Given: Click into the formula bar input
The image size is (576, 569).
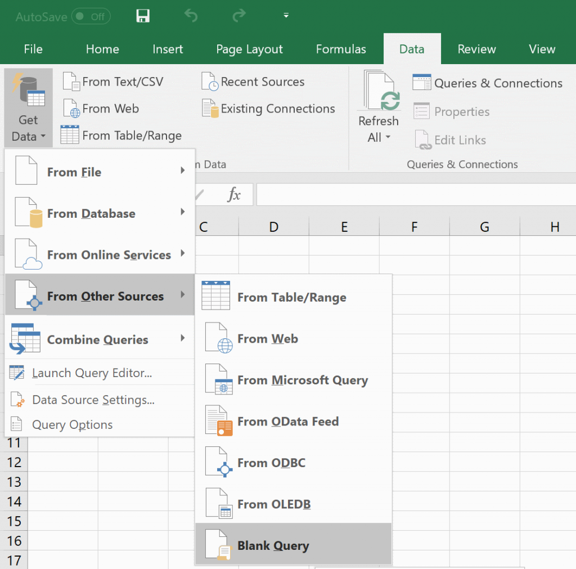Looking at the screenshot, I should 416,195.
